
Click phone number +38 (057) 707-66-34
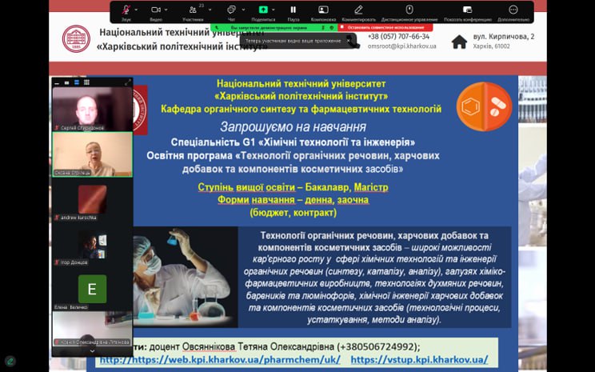click(398, 37)
